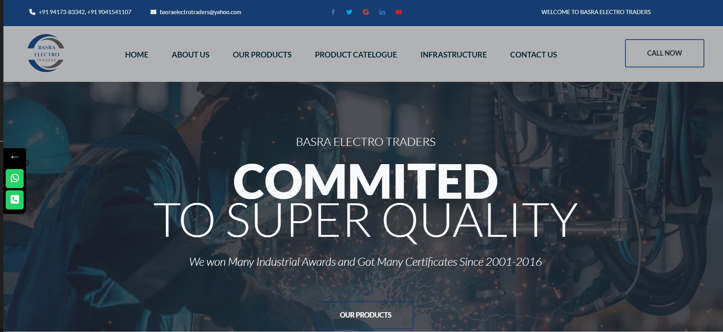Collapse the floating sidebar with left arrow
Image resolution: width=723 pixels, height=332 pixels.
pos(15,157)
